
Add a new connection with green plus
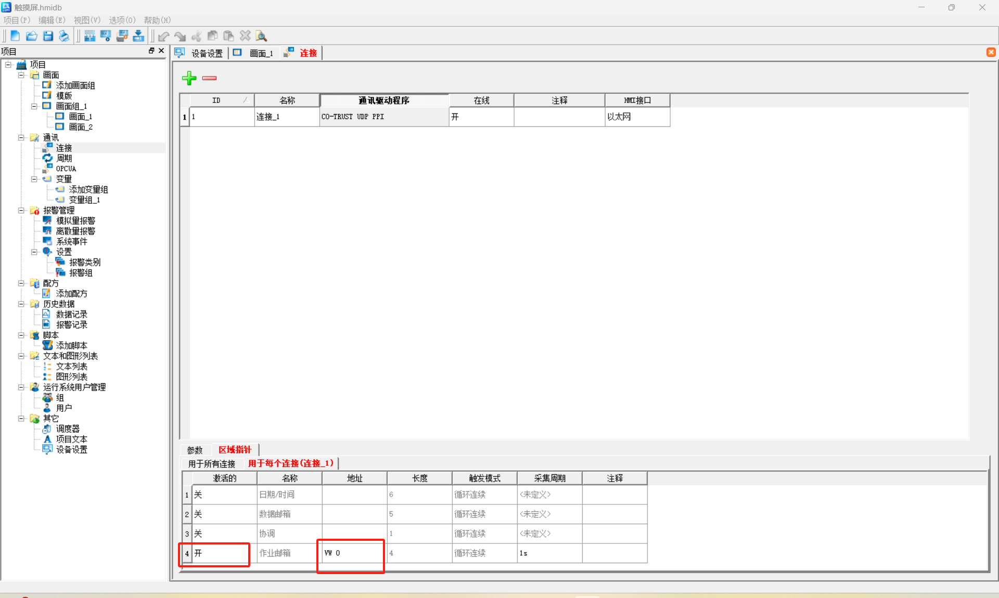pyautogui.click(x=189, y=78)
